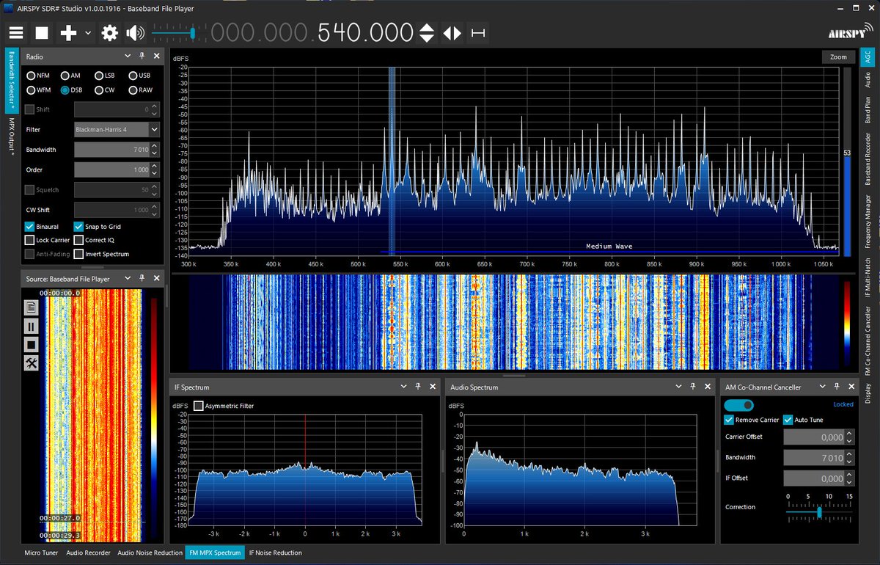880x565 pixels.
Task: Click the Radio Bandwidth input field
Action: point(117,150)
